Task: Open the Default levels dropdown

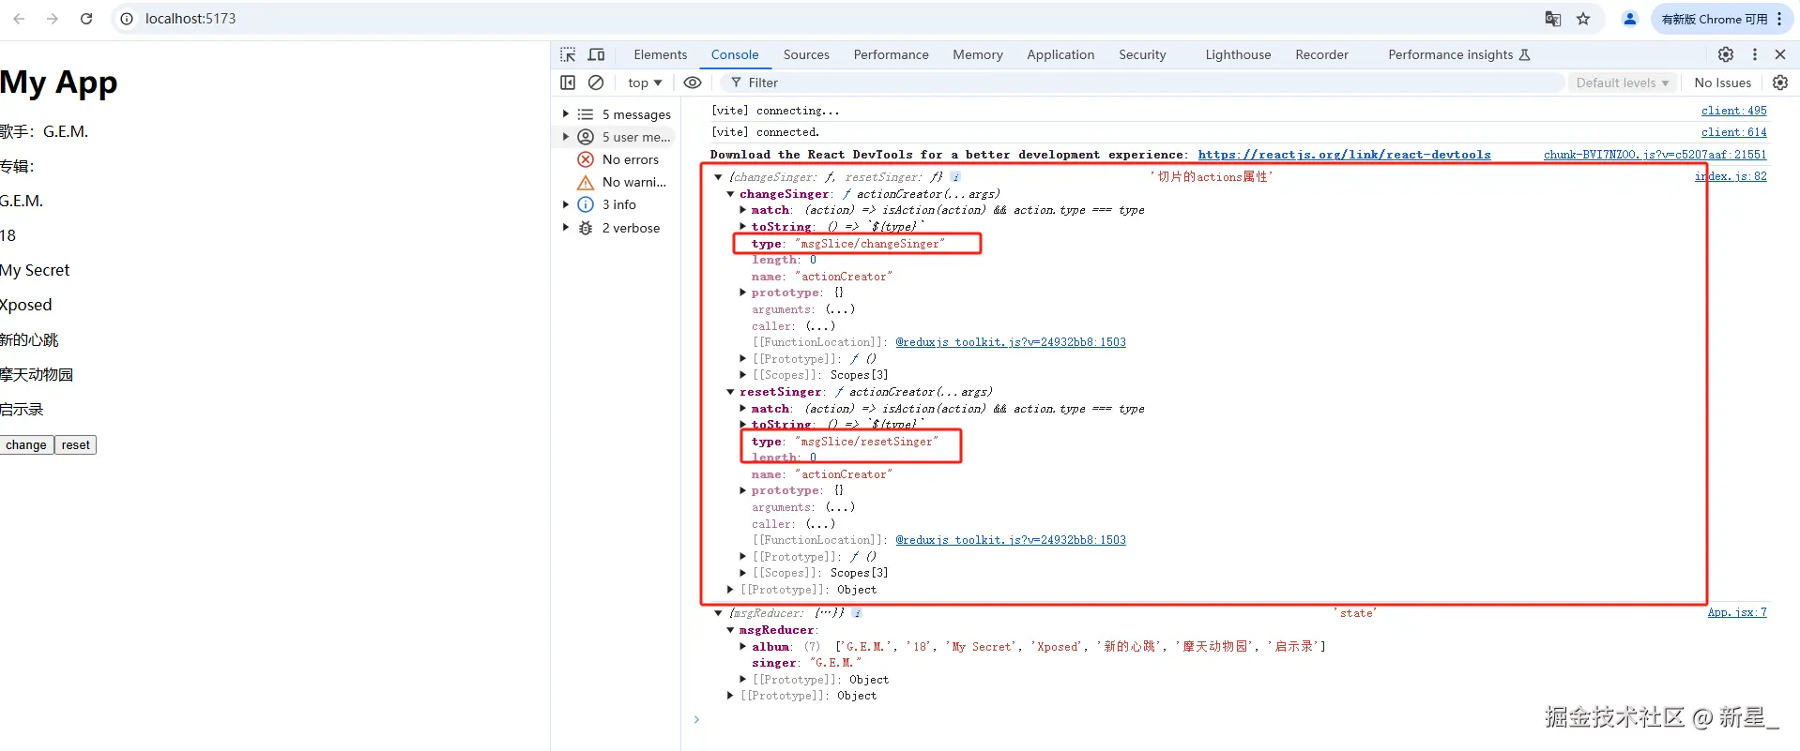Action: (x=1623, y=83)
